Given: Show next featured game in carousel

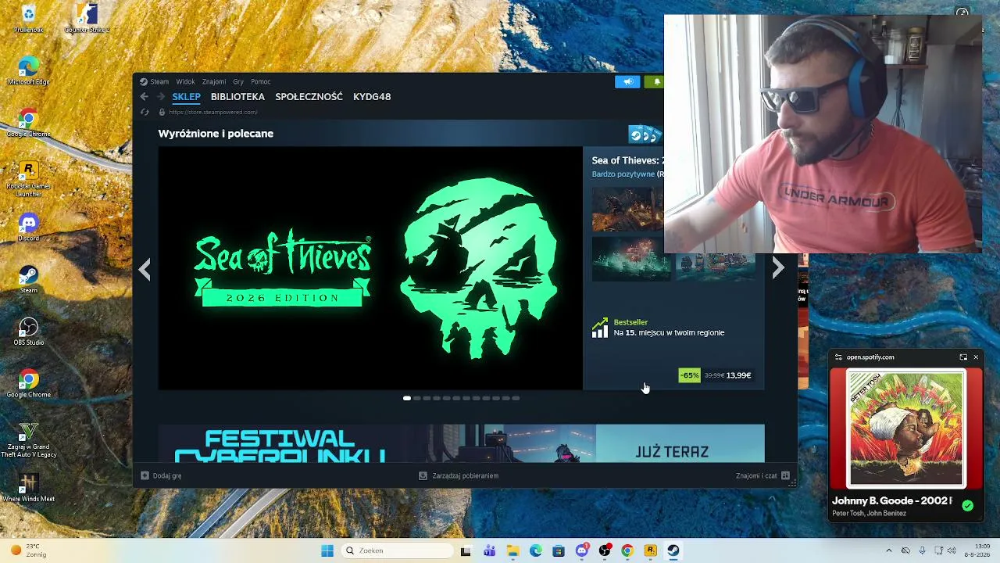Looking at the screenshot, I should [778, 268].
